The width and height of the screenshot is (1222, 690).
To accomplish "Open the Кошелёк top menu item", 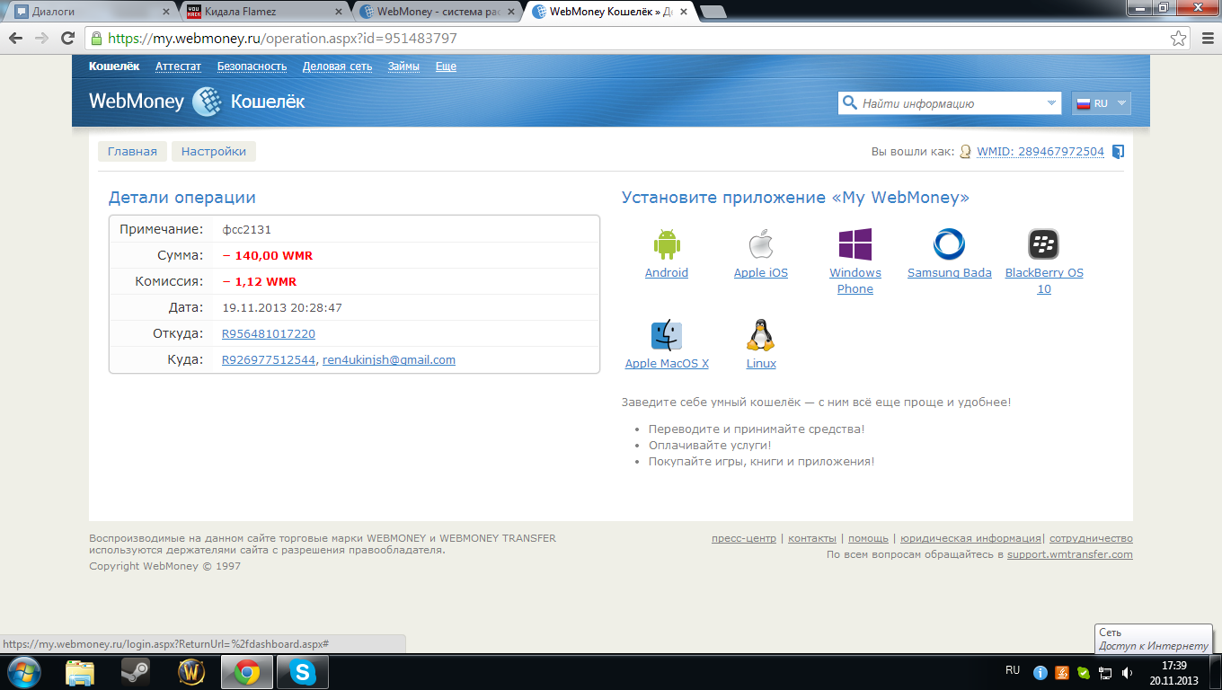I will coord(114,66).
